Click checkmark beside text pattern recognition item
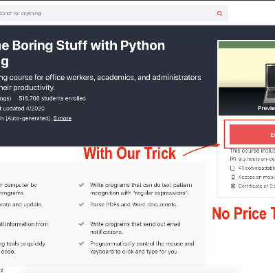This screenshot has width=275, height=273. point(81,185)
